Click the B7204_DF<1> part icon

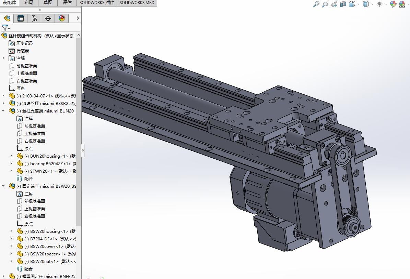pyautogui.click(x=20, y=239)
